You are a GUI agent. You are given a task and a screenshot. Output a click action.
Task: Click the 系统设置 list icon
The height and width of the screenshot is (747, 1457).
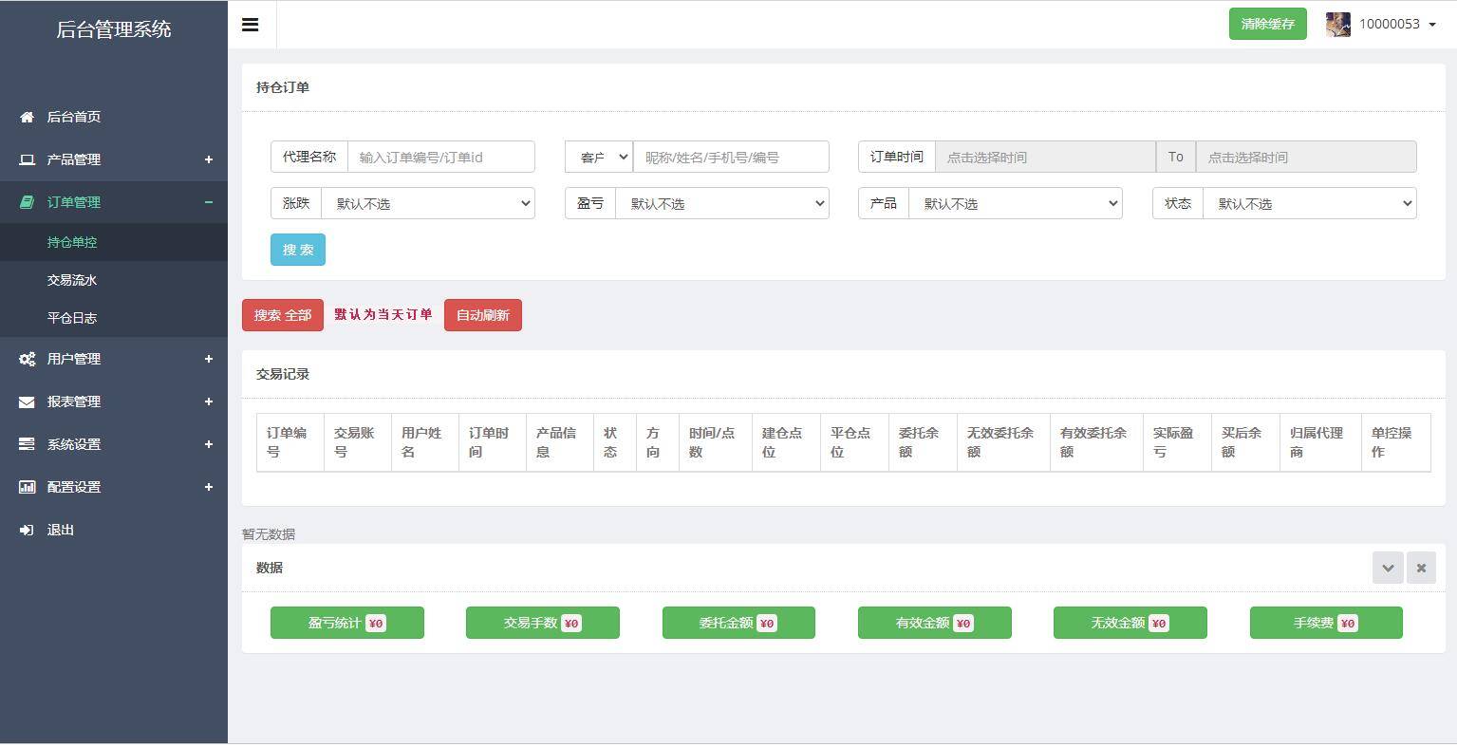point(26,444)
